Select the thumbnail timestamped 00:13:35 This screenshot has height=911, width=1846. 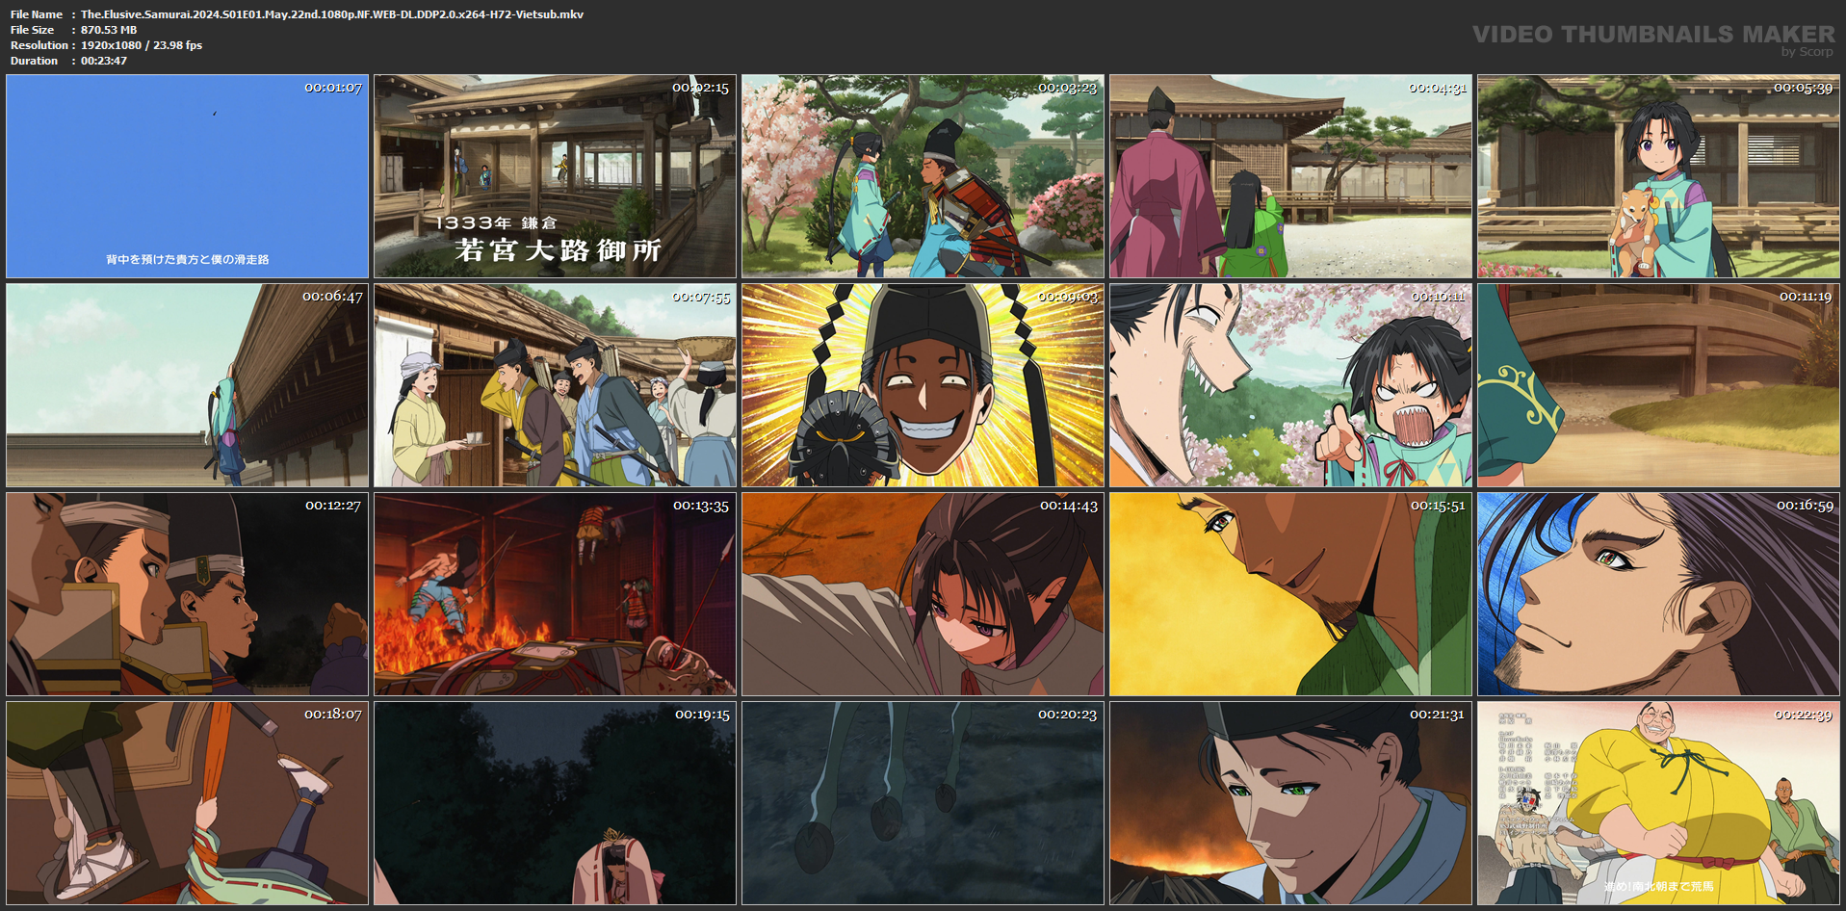click(556, 594)
